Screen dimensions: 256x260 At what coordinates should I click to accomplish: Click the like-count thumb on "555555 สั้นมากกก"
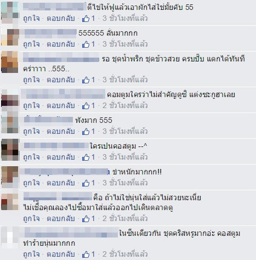pyautogui.click(x=86, y=44)
